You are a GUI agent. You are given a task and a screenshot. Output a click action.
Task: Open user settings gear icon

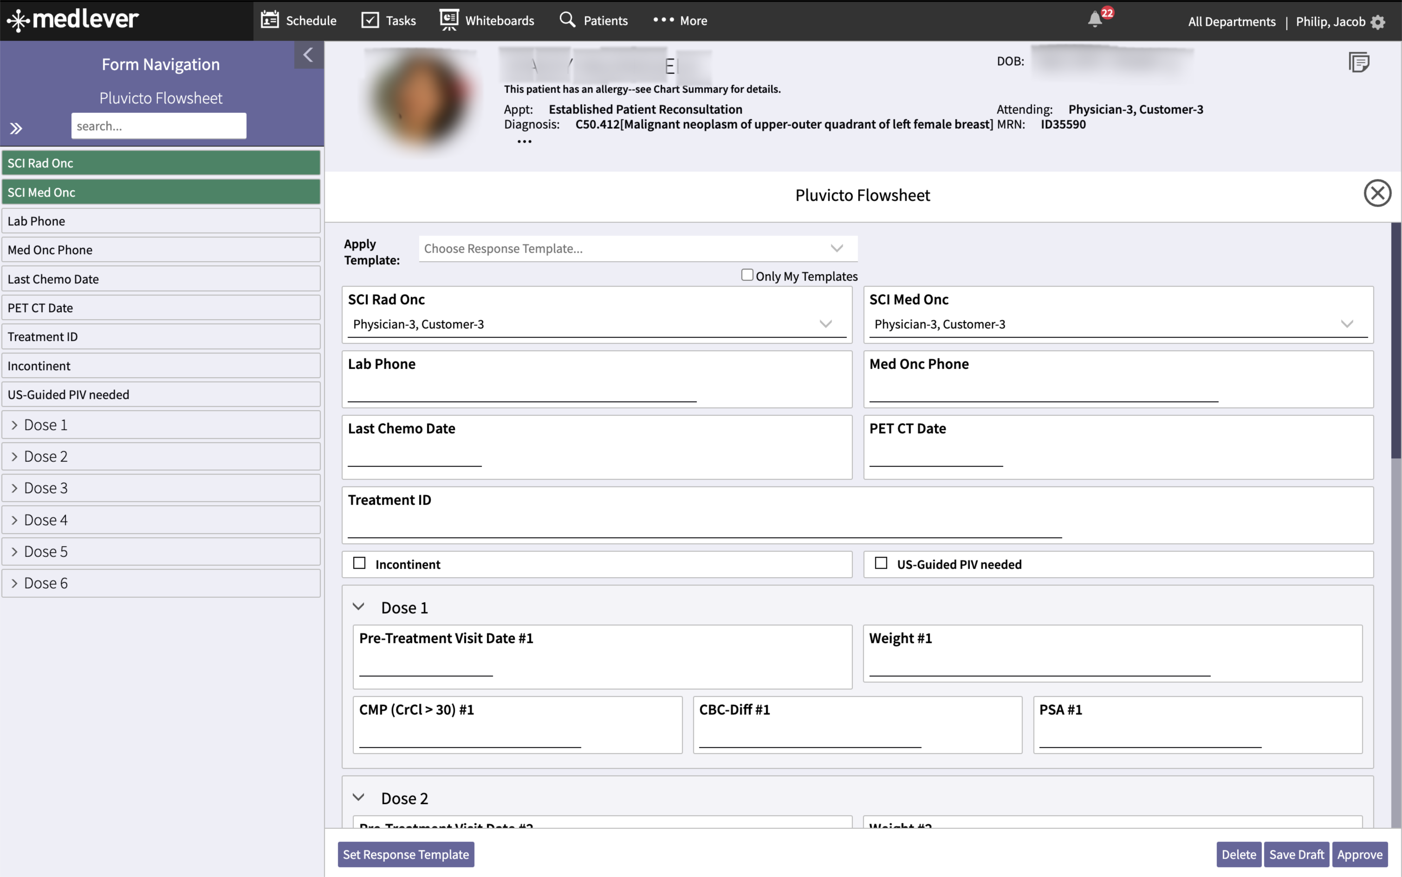pos(1378,22)
